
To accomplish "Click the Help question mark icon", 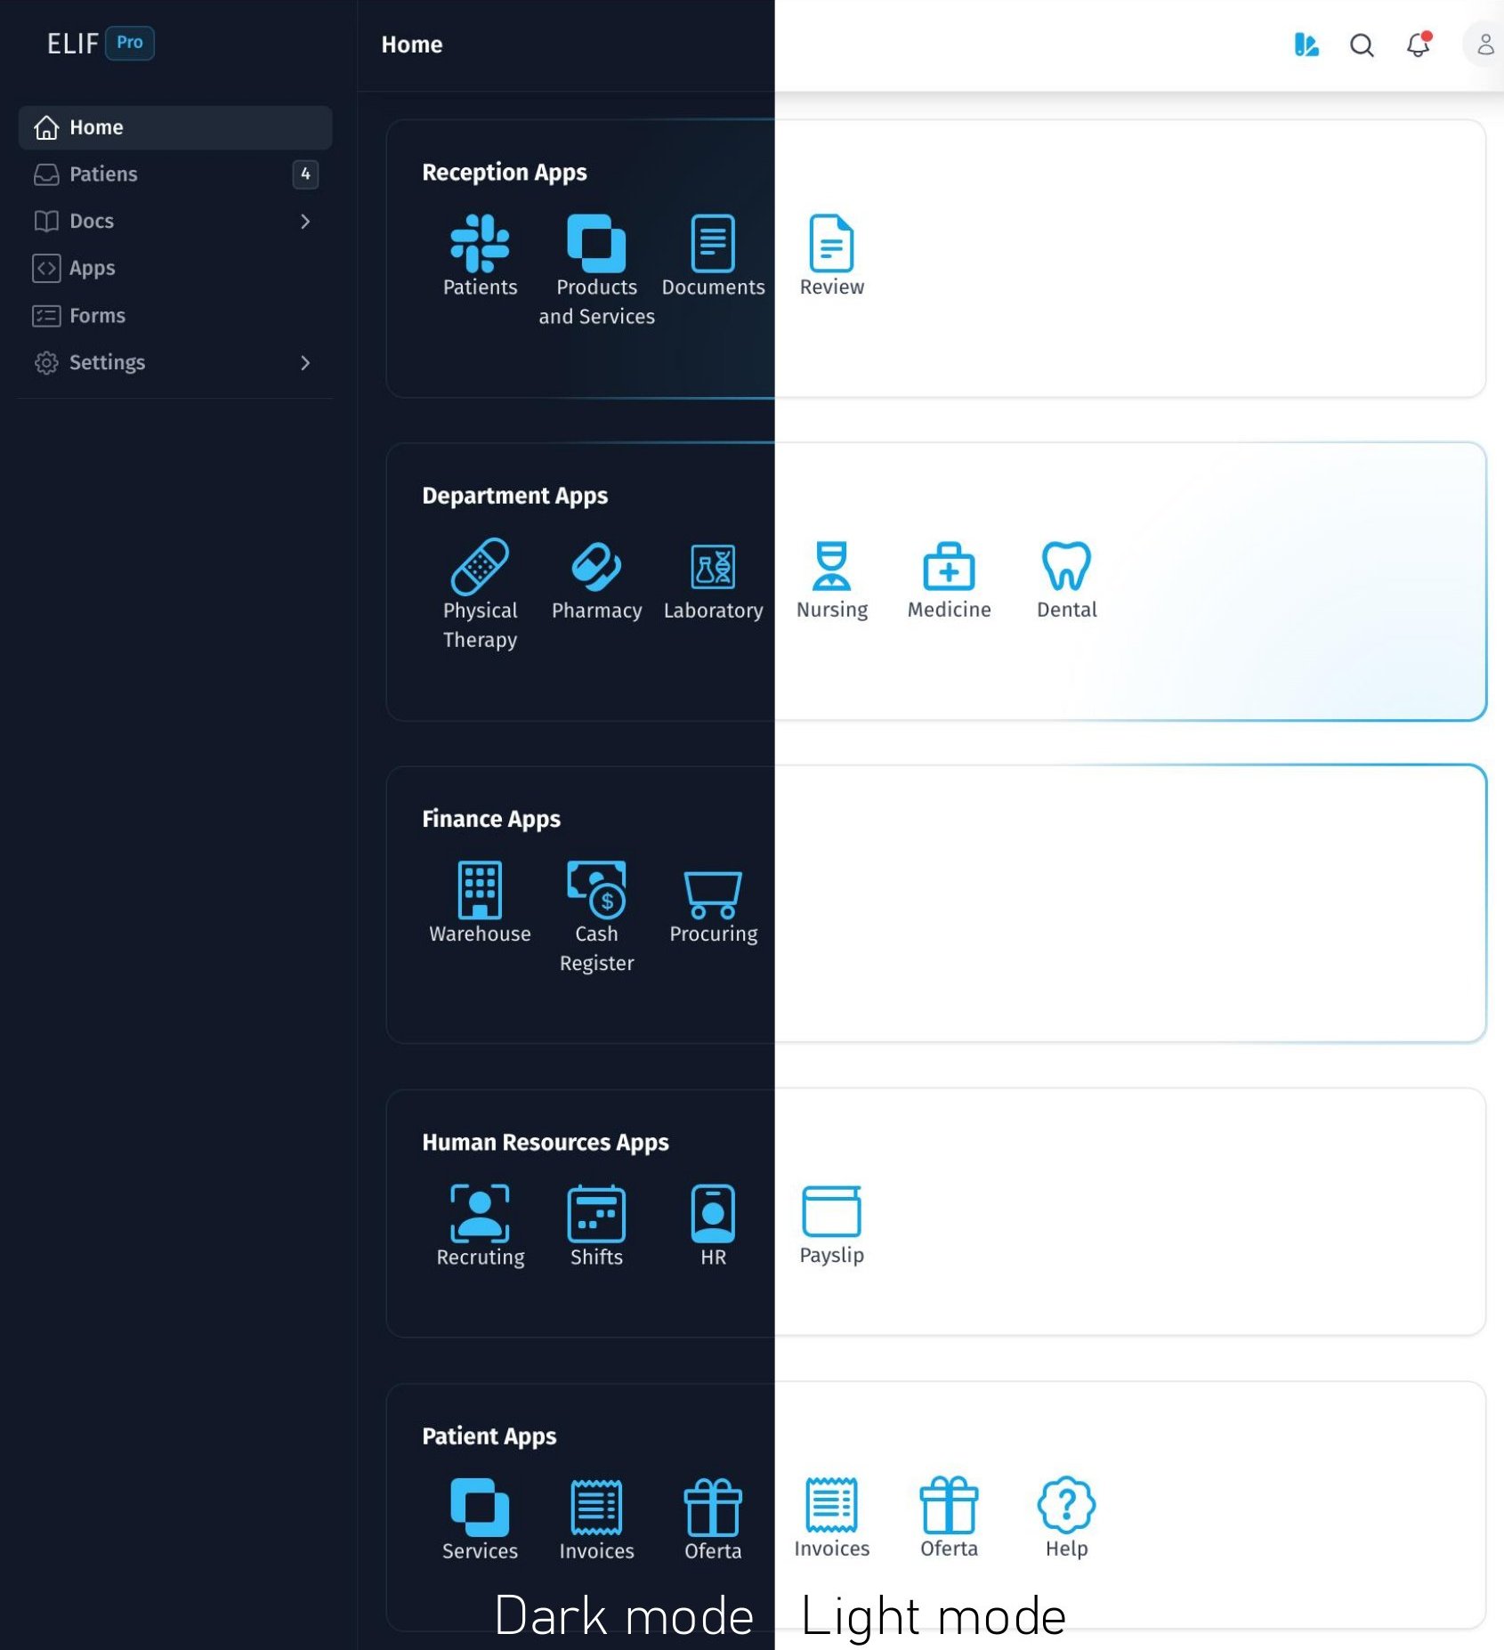I will pyautogui.click(x=1066, y=1506).
